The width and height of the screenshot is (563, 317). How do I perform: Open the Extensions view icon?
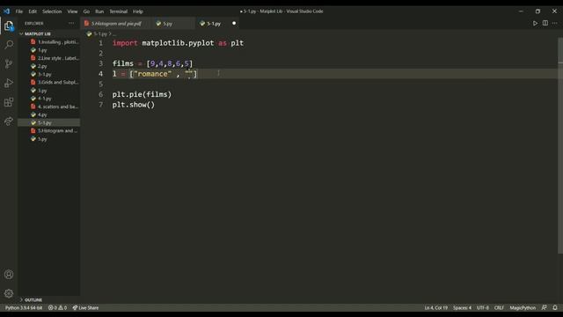9,102
